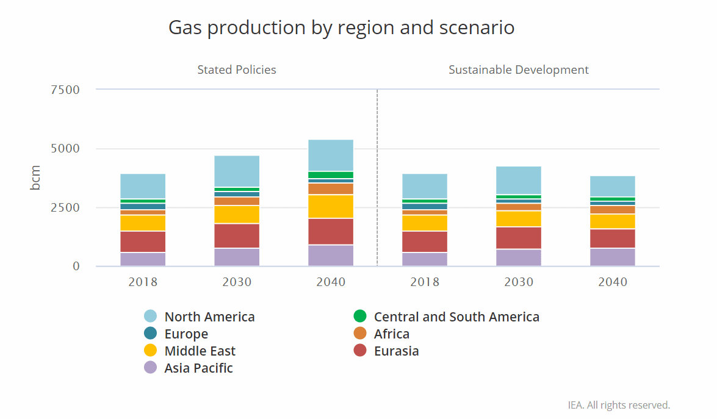717x419 pixels.
Task: Click the Central and South America green circle
Action: (x=360, y=317)
